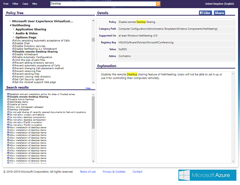240x185 pixels.
Task: Open the Misc menu
Action: 35,4
